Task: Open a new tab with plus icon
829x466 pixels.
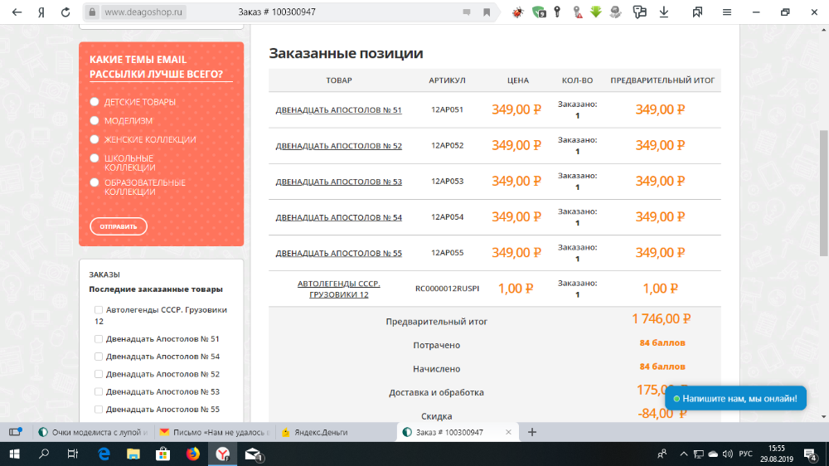Action: click(x=532, y=432)
